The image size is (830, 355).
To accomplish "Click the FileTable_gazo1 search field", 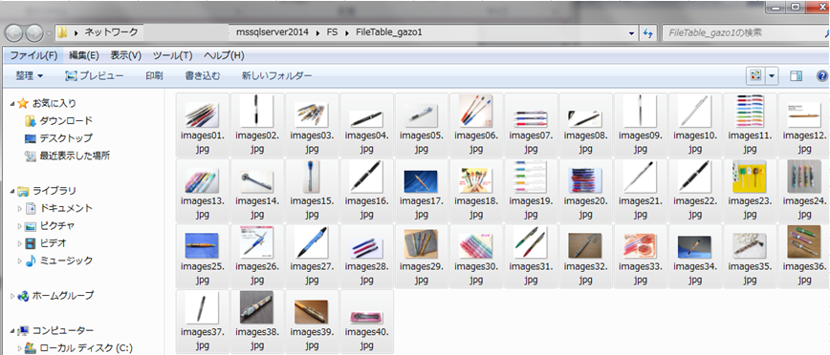I will pyautogui.click(x=743, y=32).
